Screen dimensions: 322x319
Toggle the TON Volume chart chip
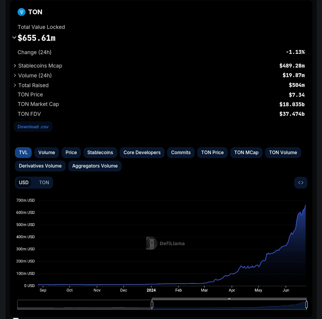pyautogui.click(x=283, y=152)
